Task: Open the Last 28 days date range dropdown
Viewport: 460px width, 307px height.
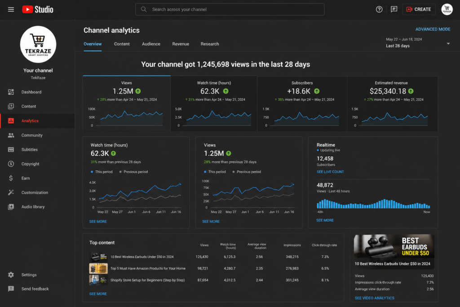Action: pyautogui.click(x=418, y=43)
